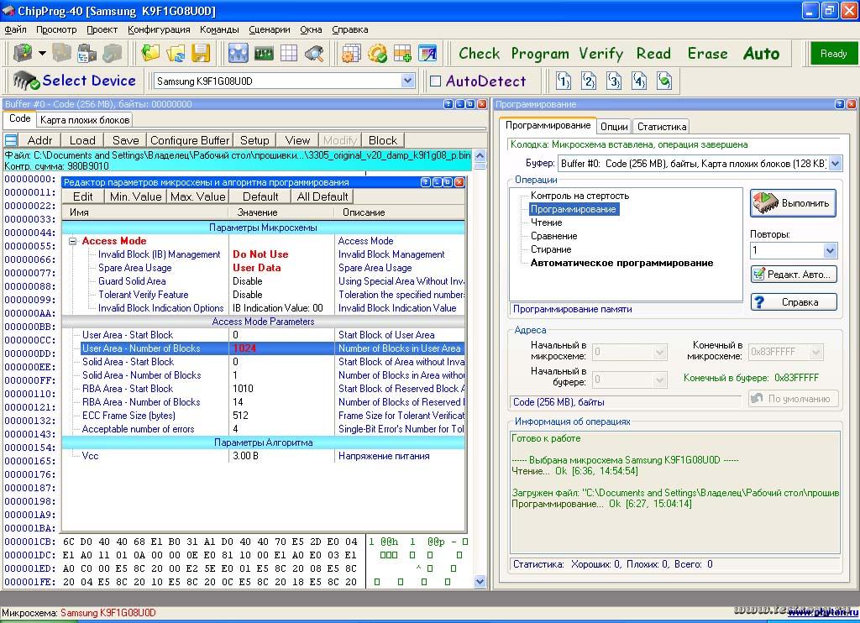The image size is (860, 623).
Task: Switch to the Статистика tab
Action: coord(661,127)
